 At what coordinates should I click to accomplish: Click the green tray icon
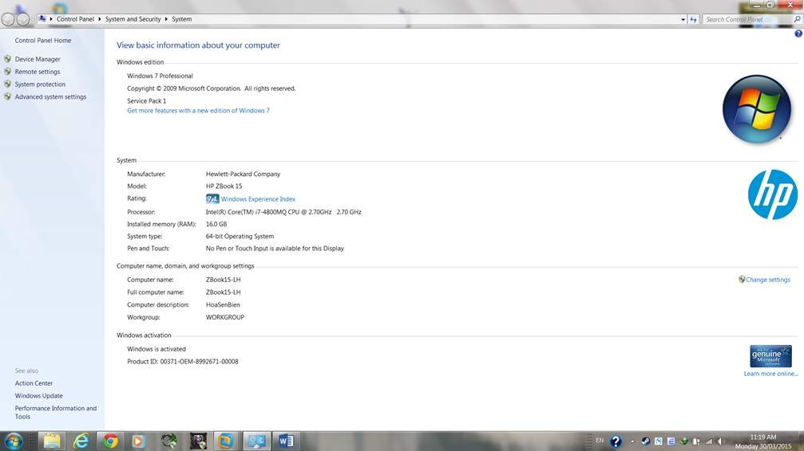pos(683,441)
